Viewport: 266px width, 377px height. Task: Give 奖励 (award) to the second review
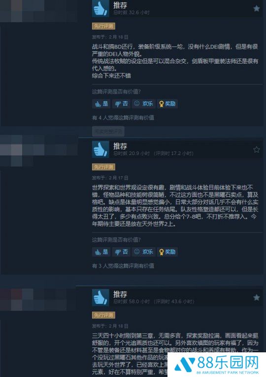coord(167,252)
